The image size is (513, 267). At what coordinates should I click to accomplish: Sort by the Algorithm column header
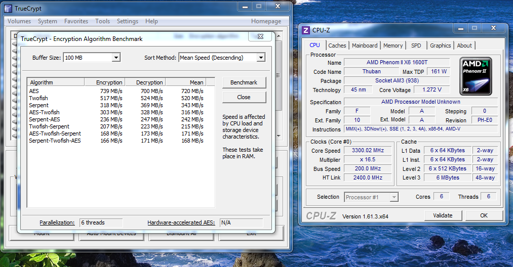coord(56,82)
